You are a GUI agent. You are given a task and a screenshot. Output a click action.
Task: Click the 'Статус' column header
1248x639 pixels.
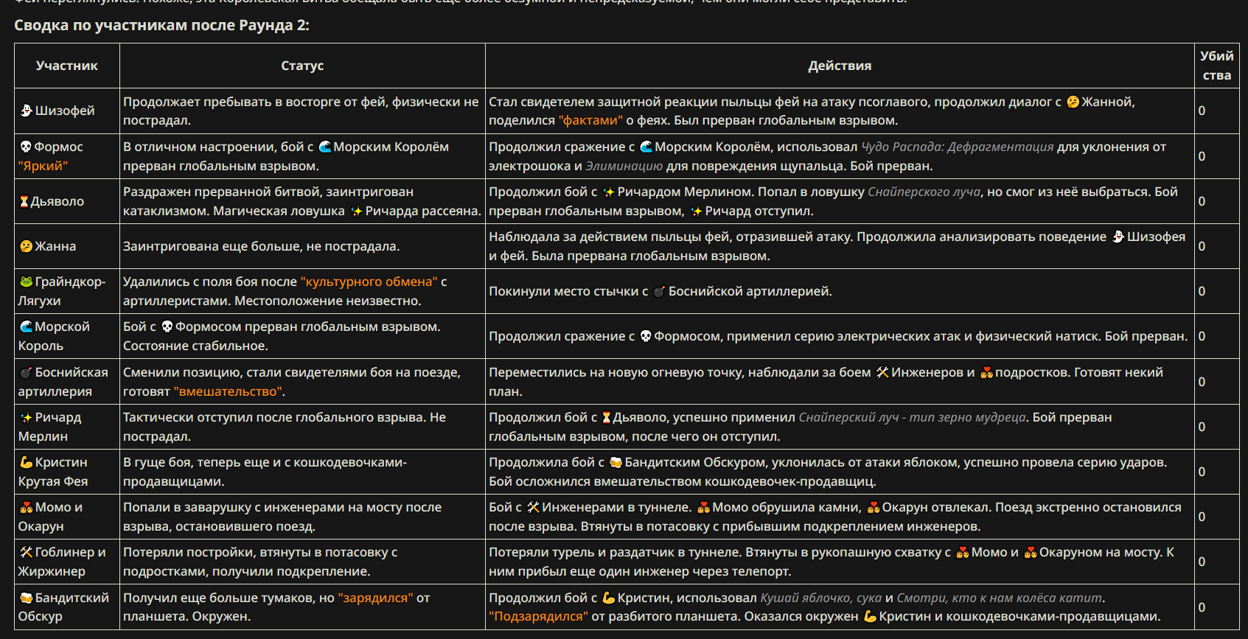click(x=302, y=66)
